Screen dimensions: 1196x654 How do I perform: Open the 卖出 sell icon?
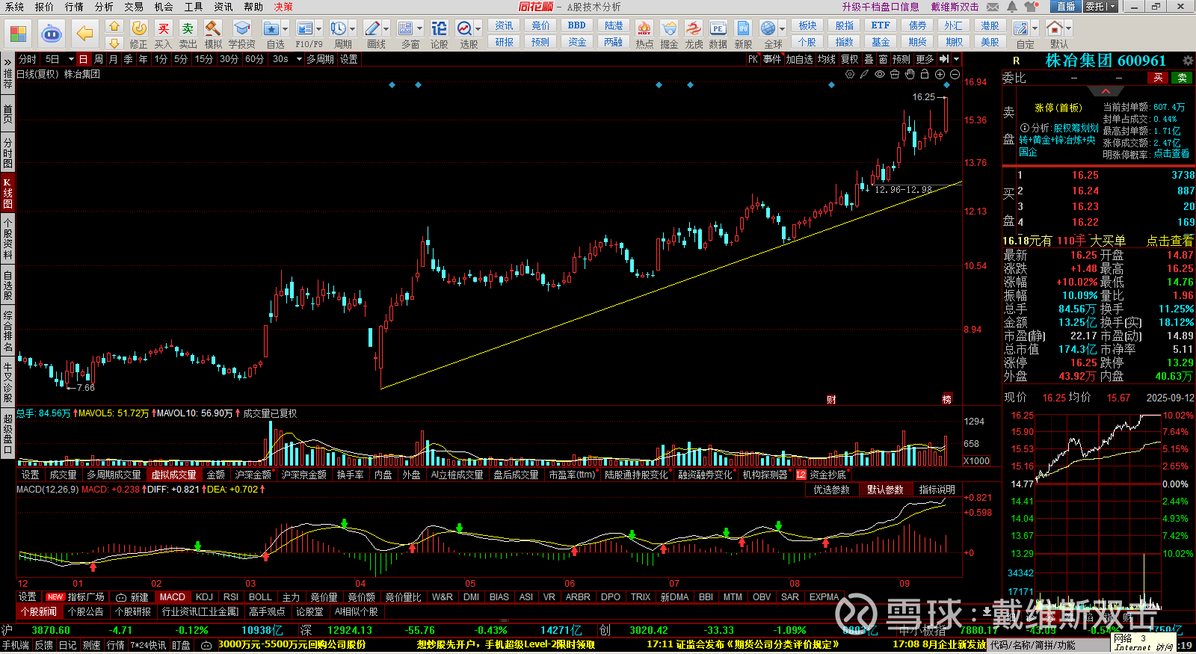point(188,28)
